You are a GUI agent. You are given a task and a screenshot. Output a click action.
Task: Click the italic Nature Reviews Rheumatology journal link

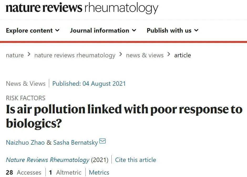click(x=48, y=160)
